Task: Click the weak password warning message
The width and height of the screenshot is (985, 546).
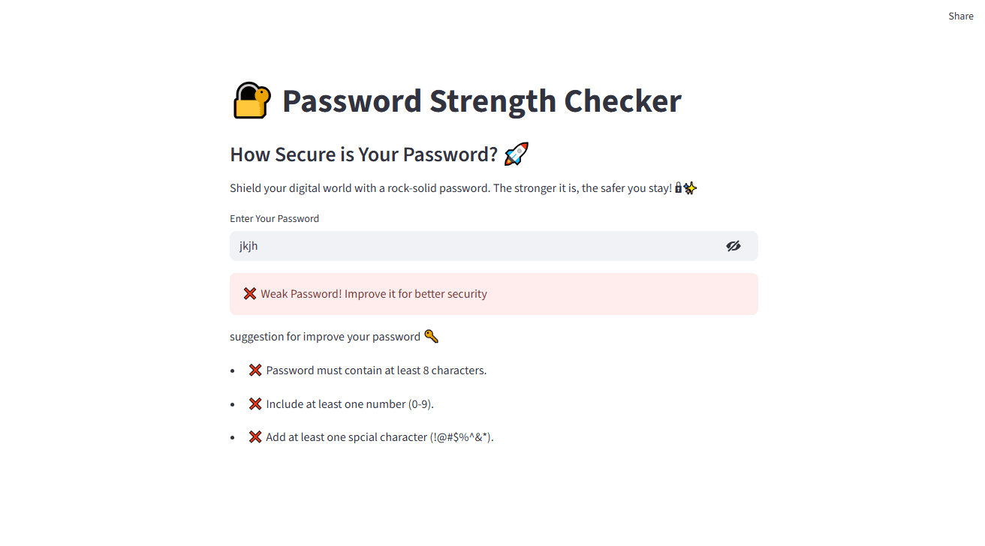Action: 374,293
